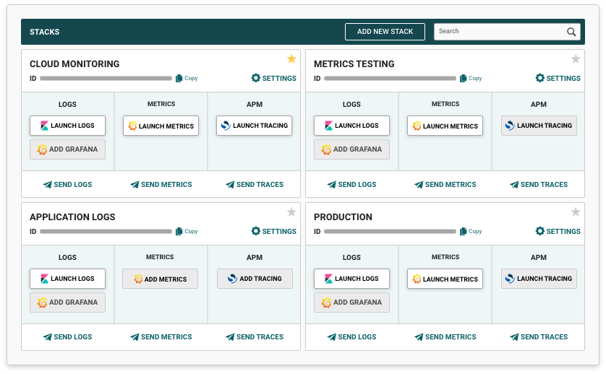Viewport: 606px width, 374px height.
Task: Star the Application Logs stack
Action: click(x=291, y=212)
